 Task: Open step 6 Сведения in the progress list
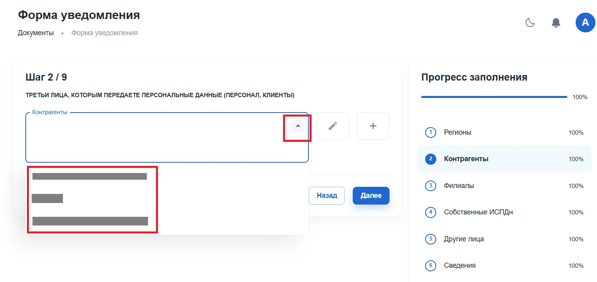504,265
